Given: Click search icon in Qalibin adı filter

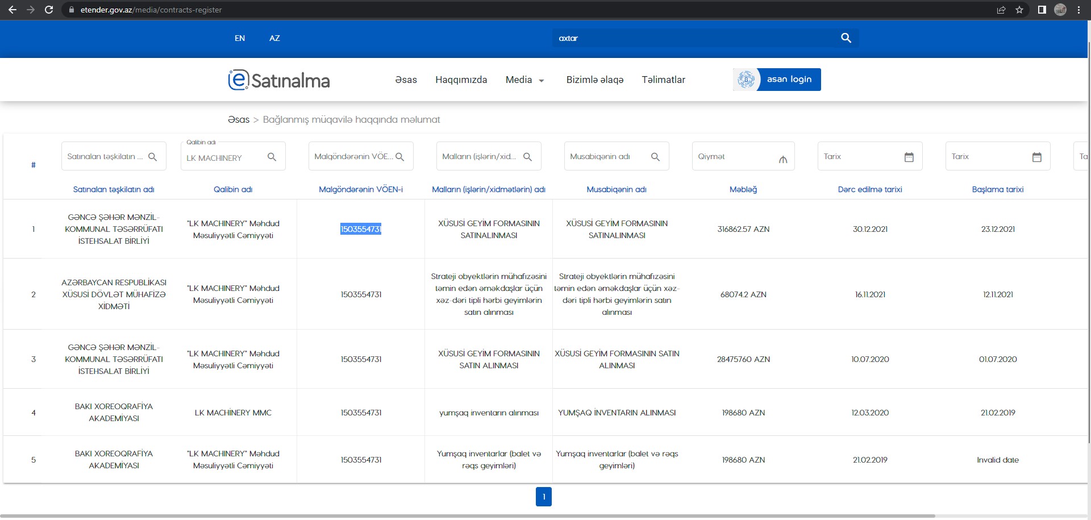Looking at the screenshot, I should click(272, 157).
